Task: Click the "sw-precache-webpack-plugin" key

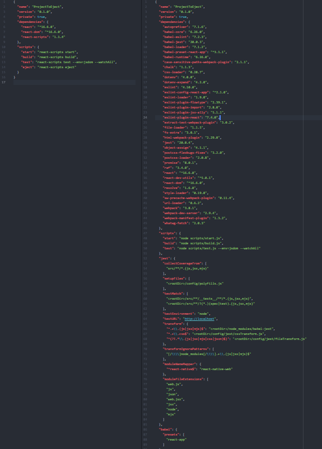Action: coord(189,198)
